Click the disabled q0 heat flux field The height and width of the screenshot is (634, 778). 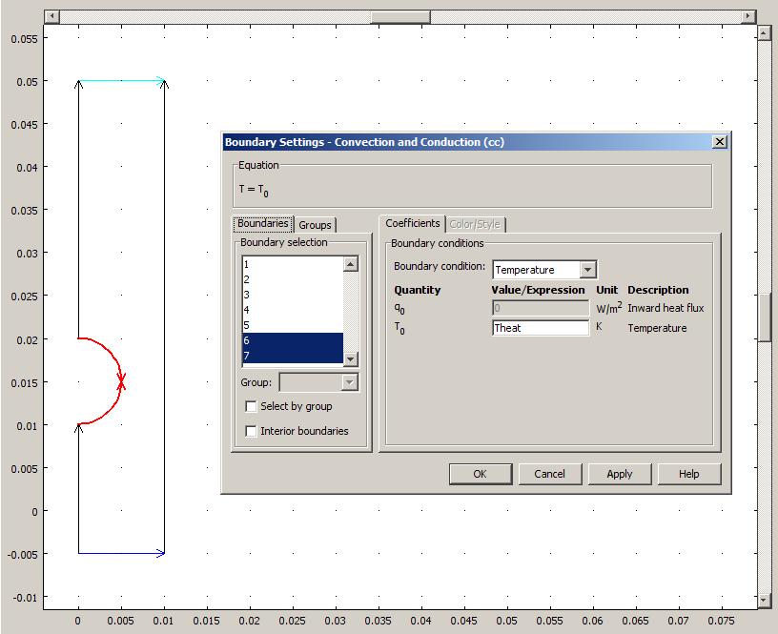[x=541, y=308]
